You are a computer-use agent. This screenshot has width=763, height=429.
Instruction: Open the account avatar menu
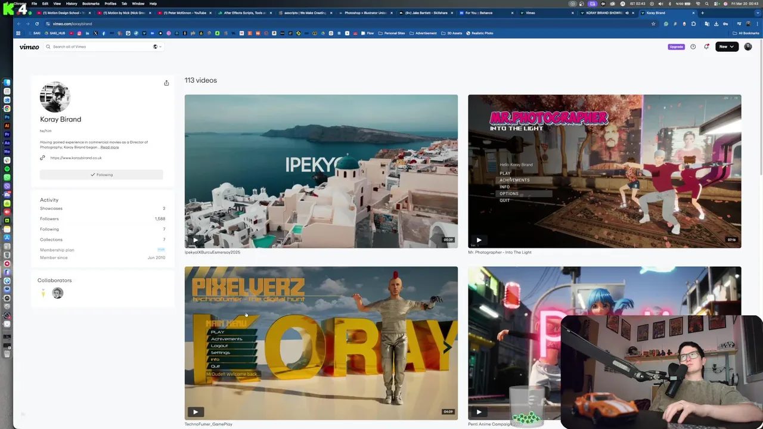coord(748,46)
